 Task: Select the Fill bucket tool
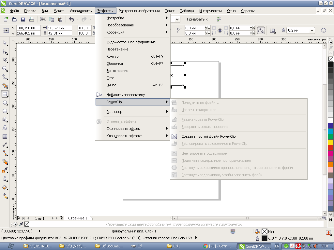click(x=5, y=187)
